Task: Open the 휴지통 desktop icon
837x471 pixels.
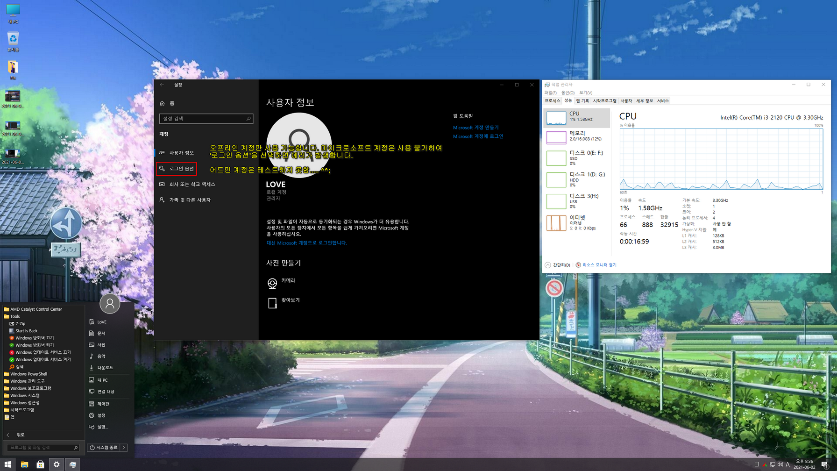Action: (13, 42)
